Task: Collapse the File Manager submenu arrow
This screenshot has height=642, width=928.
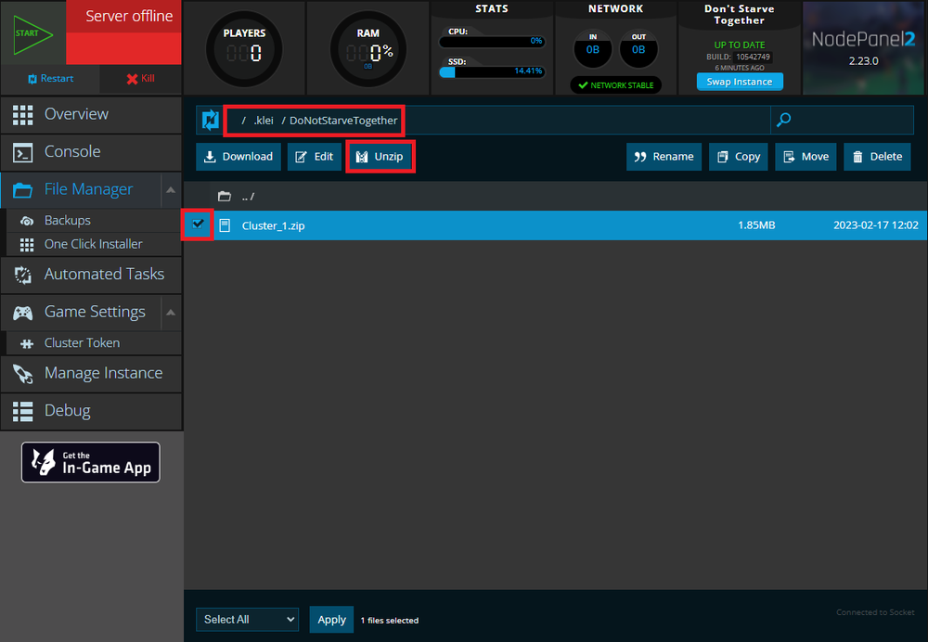Action: coord(171,189)
